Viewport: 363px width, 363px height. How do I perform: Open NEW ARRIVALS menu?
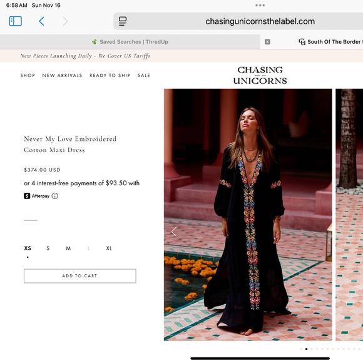coord(63,76)
